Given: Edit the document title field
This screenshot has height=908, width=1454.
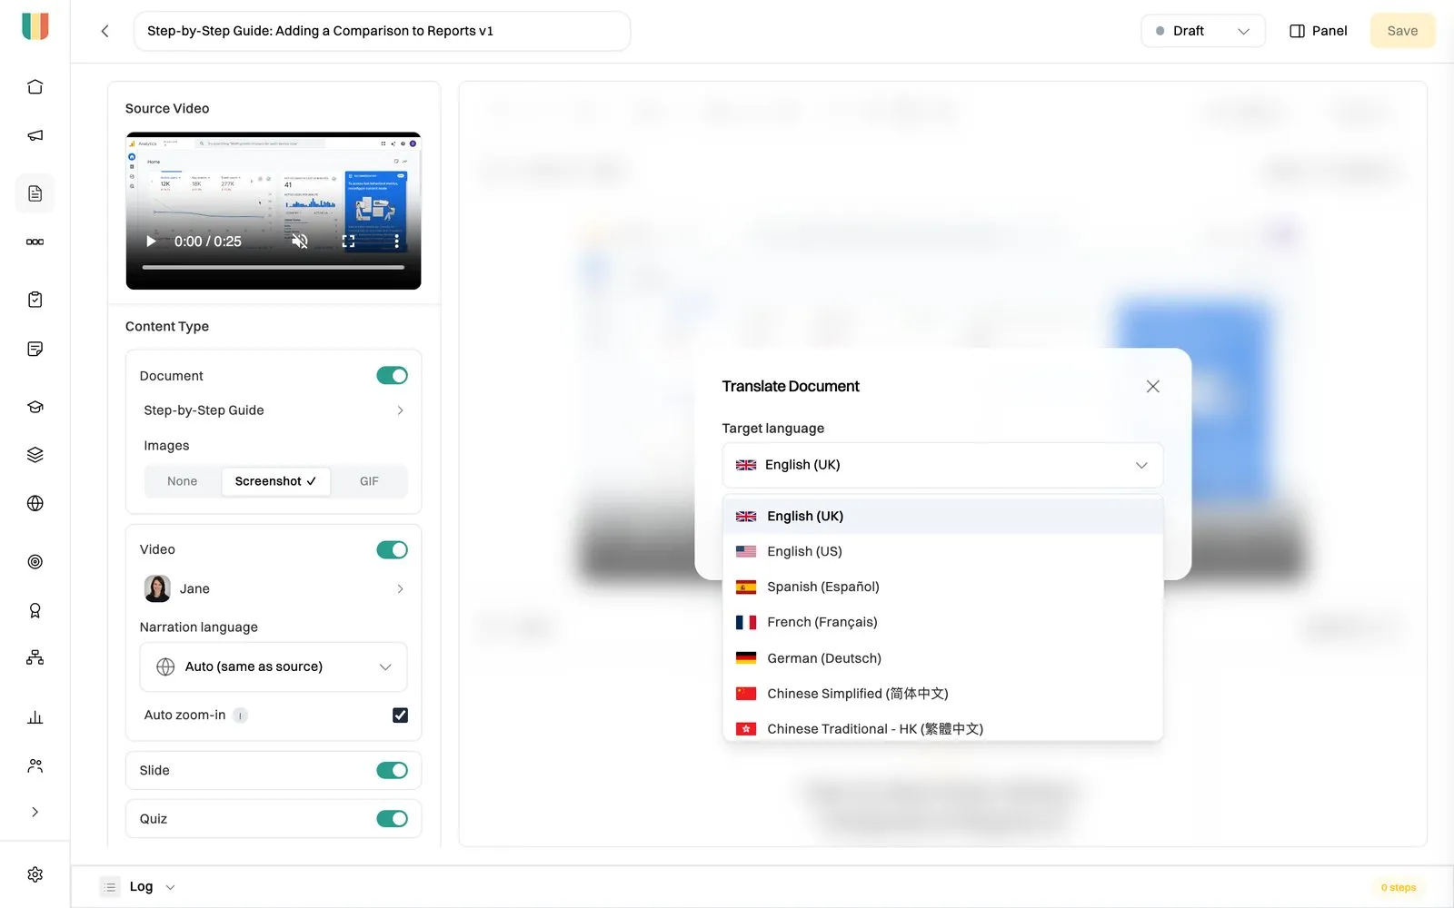Looking at the screenshot, I should pyautogui.click(x=382, y=31).
